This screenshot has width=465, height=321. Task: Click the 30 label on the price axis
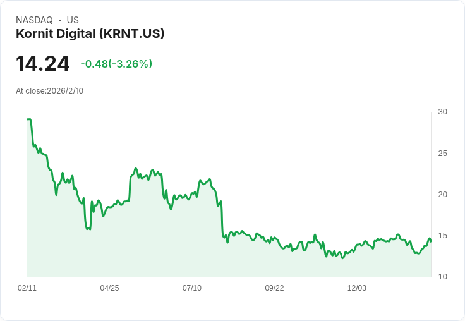pos(442,112)
